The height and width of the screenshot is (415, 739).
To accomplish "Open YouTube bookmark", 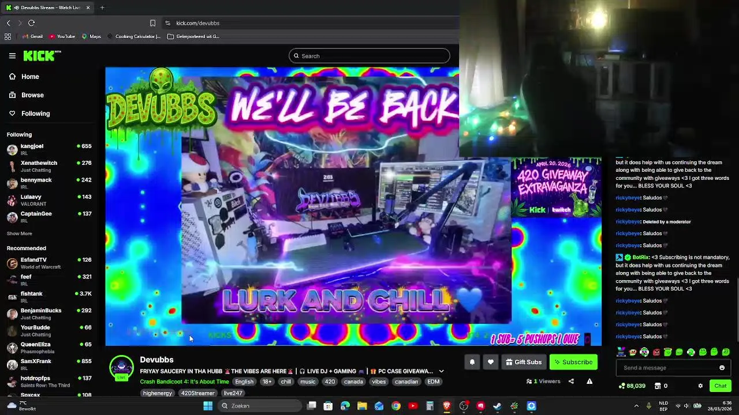I will 62,36.
